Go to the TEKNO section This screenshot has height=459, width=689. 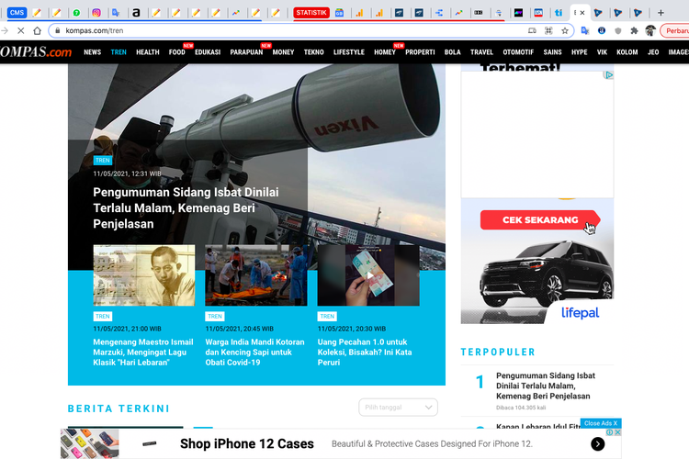point(314,52)
